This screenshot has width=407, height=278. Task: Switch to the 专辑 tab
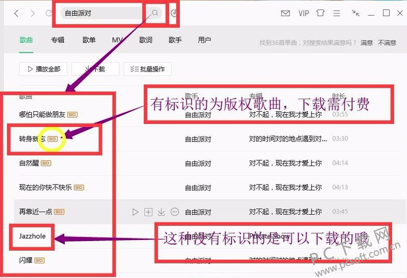(57, 40)
